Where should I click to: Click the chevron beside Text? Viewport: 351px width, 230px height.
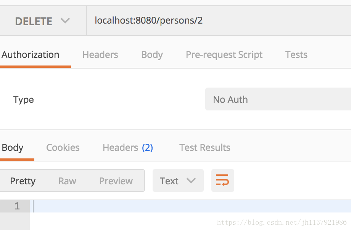pos(191,180)
